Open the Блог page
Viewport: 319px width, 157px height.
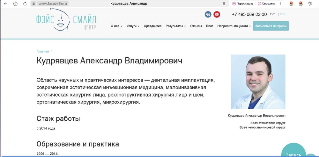(210, 26)
